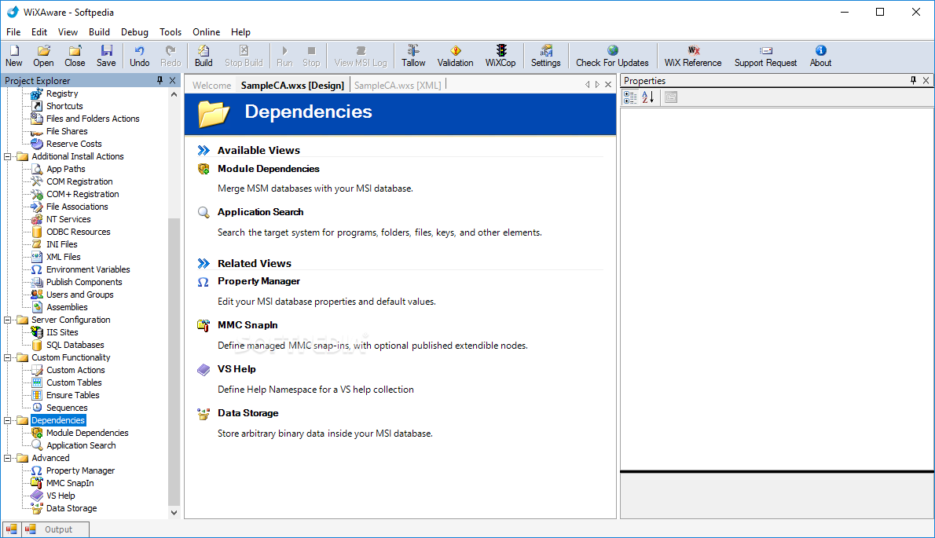Open the VS Help related view
935x538 pixels.
pos(236,369)
